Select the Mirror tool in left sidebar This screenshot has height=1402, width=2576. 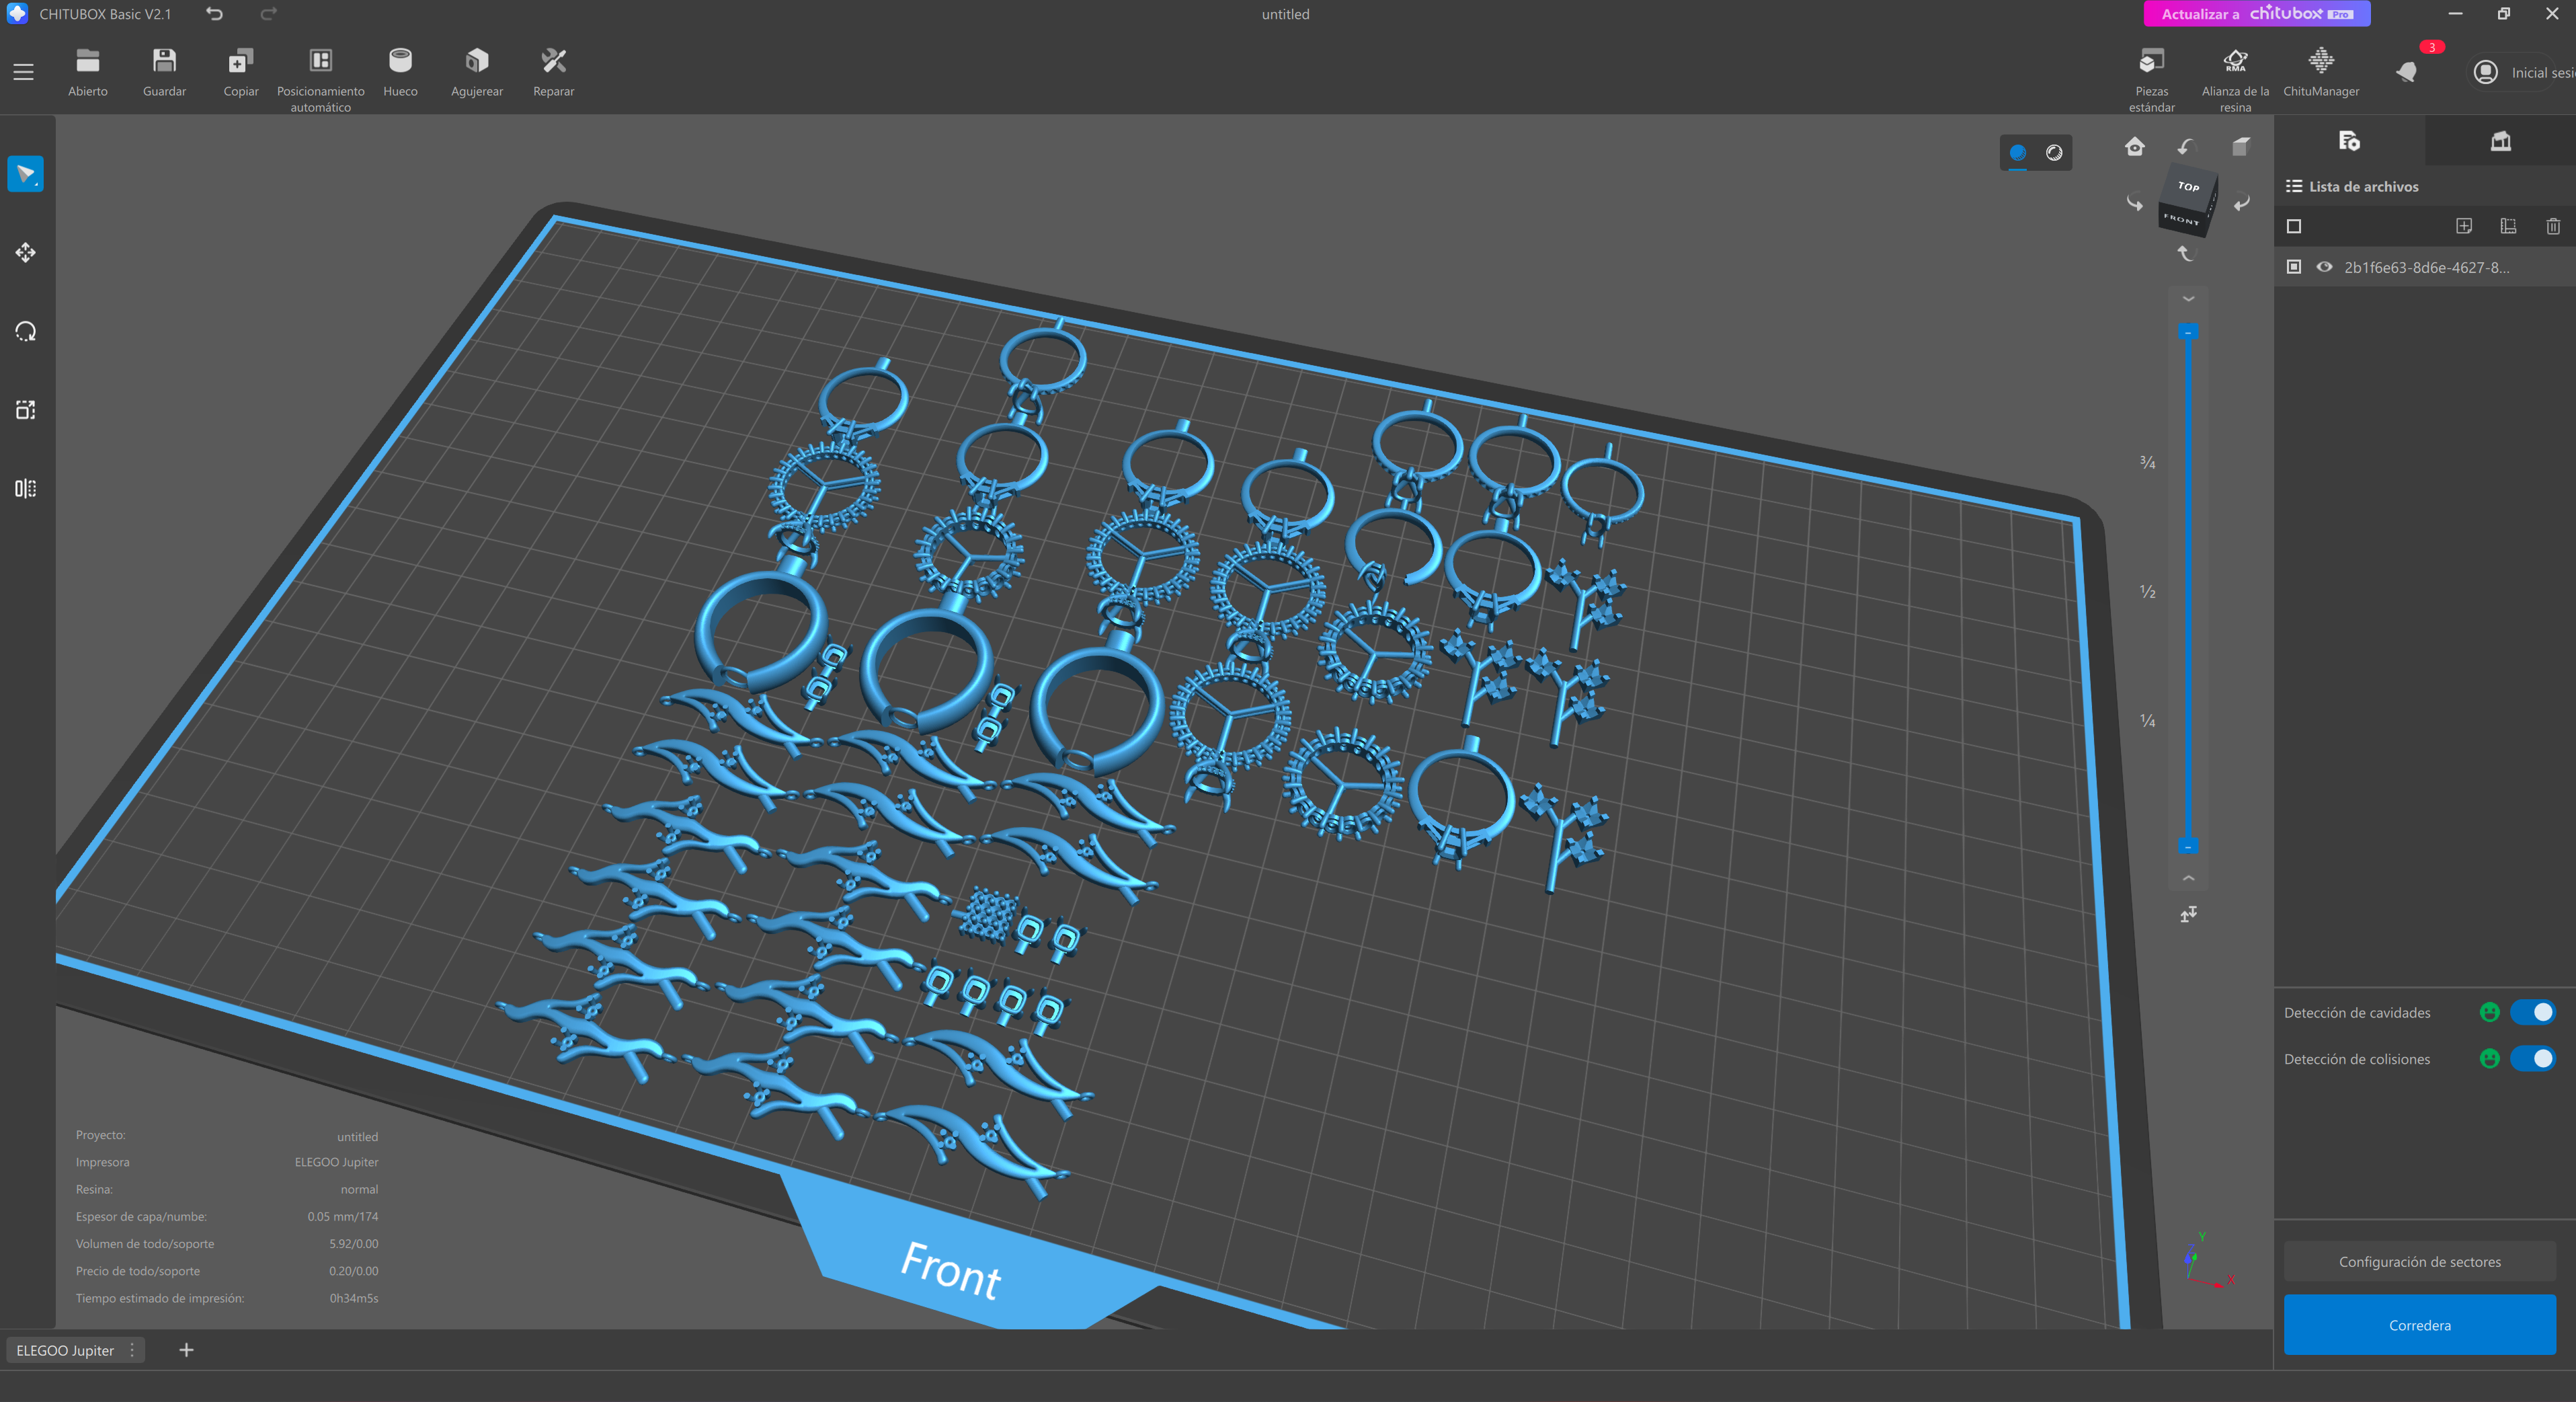25,488
